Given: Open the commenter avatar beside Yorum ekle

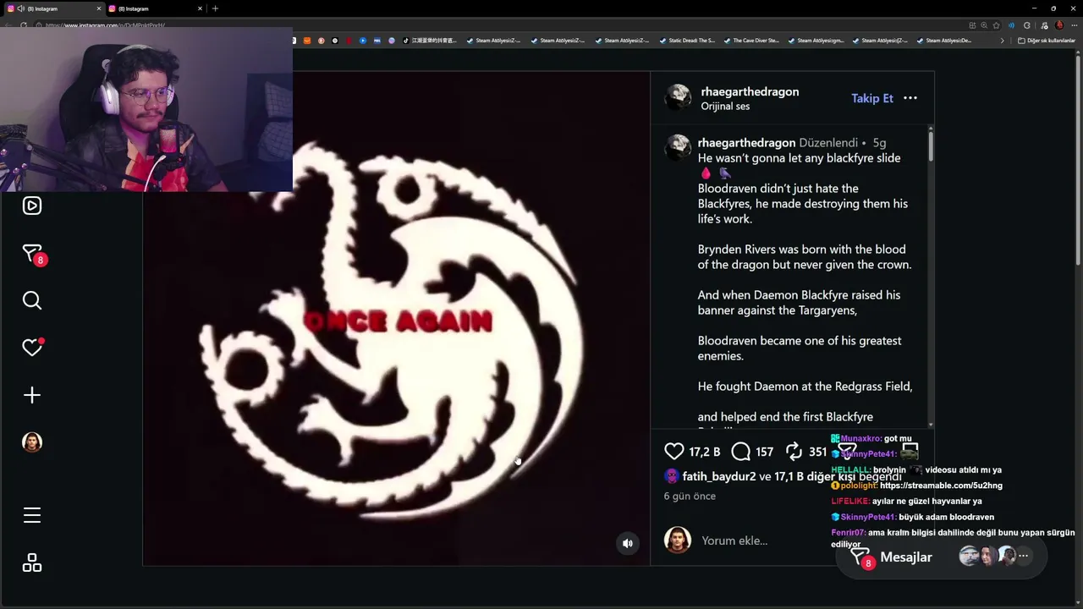Looking at the screenshot, I should click(678, 540).
